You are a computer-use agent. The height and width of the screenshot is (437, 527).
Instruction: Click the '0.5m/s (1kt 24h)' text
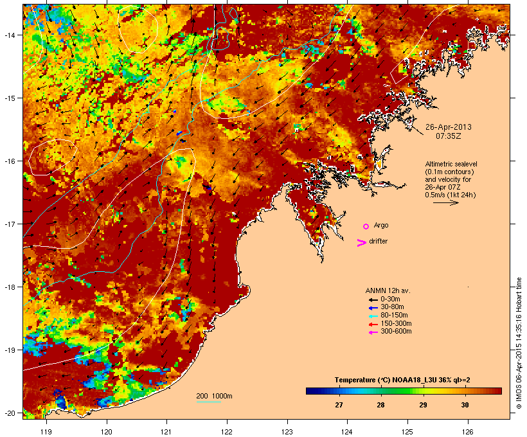click(x=451, y=195)
